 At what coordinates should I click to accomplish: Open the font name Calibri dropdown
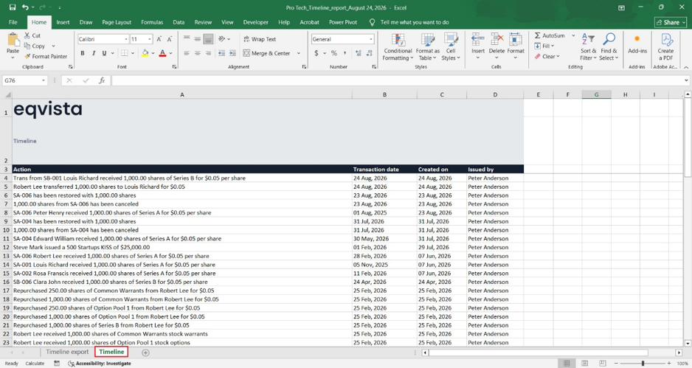(x=126, y=39)
